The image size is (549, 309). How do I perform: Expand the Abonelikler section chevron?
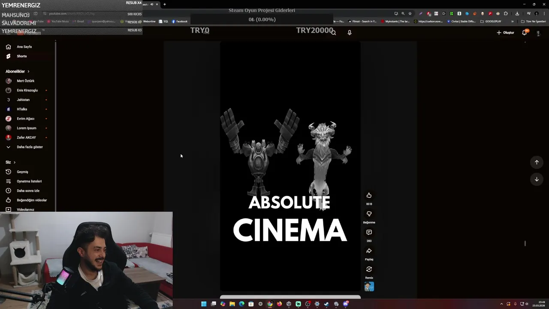(x=28, y=71)
